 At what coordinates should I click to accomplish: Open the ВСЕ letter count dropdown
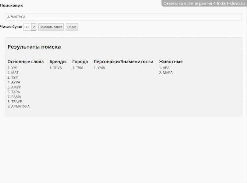coord(30,27)
